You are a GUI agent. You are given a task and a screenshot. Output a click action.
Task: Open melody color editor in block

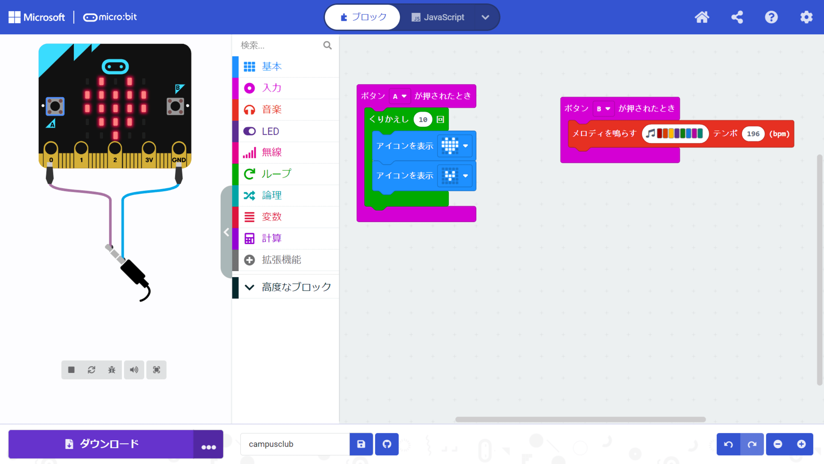click(675, 134)
